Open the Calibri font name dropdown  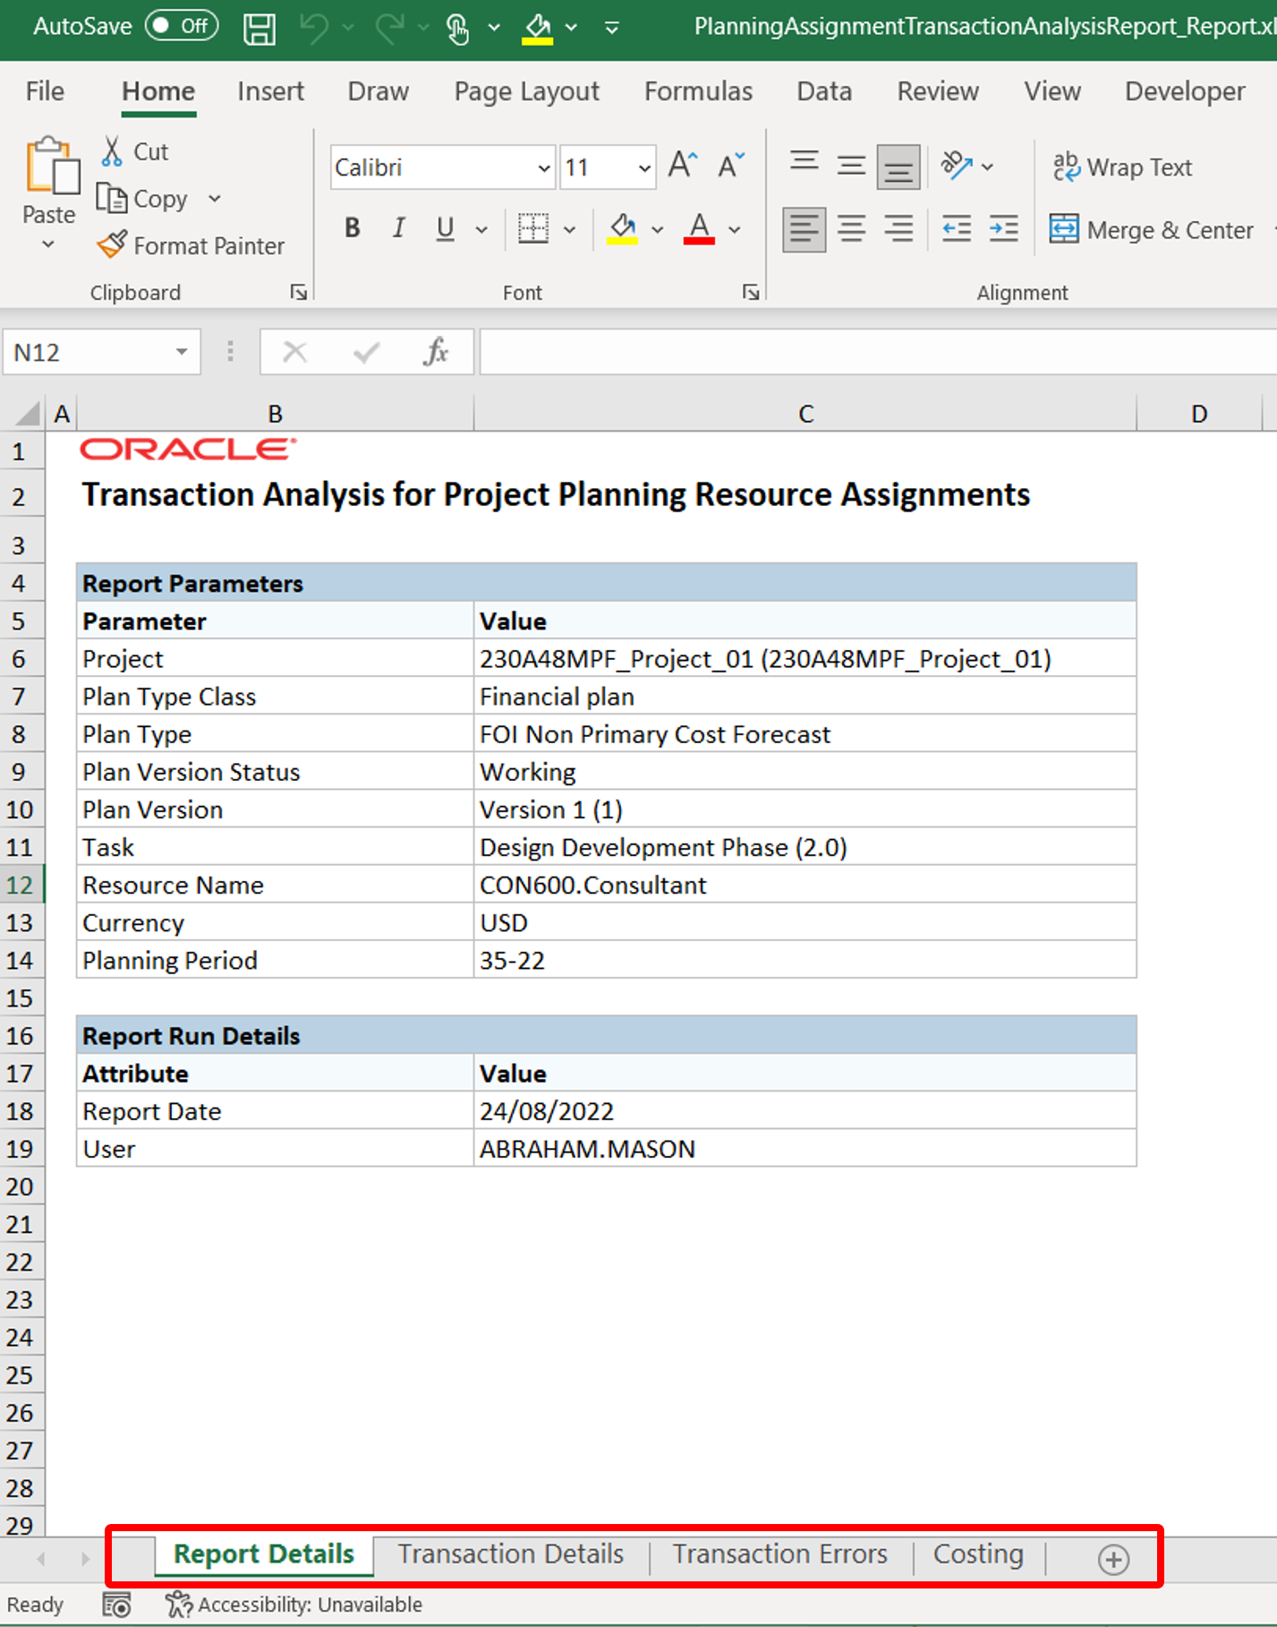click(543, 167)
